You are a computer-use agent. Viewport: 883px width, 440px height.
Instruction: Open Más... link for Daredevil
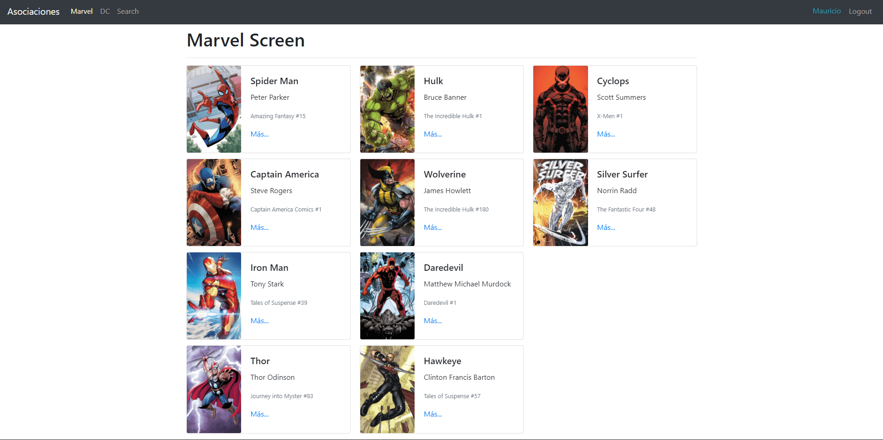[x=433, y=321]
